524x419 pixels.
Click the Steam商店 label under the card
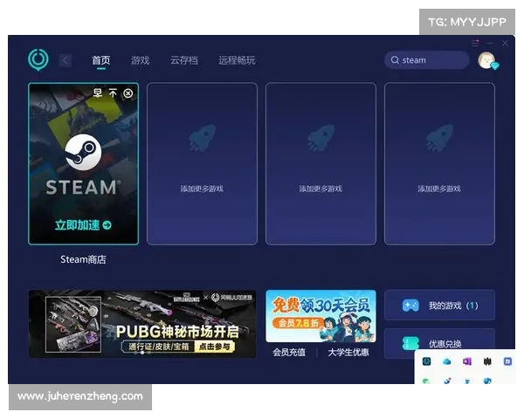83,259
